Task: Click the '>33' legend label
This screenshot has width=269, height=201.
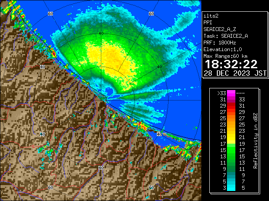Action: point(222,93)
